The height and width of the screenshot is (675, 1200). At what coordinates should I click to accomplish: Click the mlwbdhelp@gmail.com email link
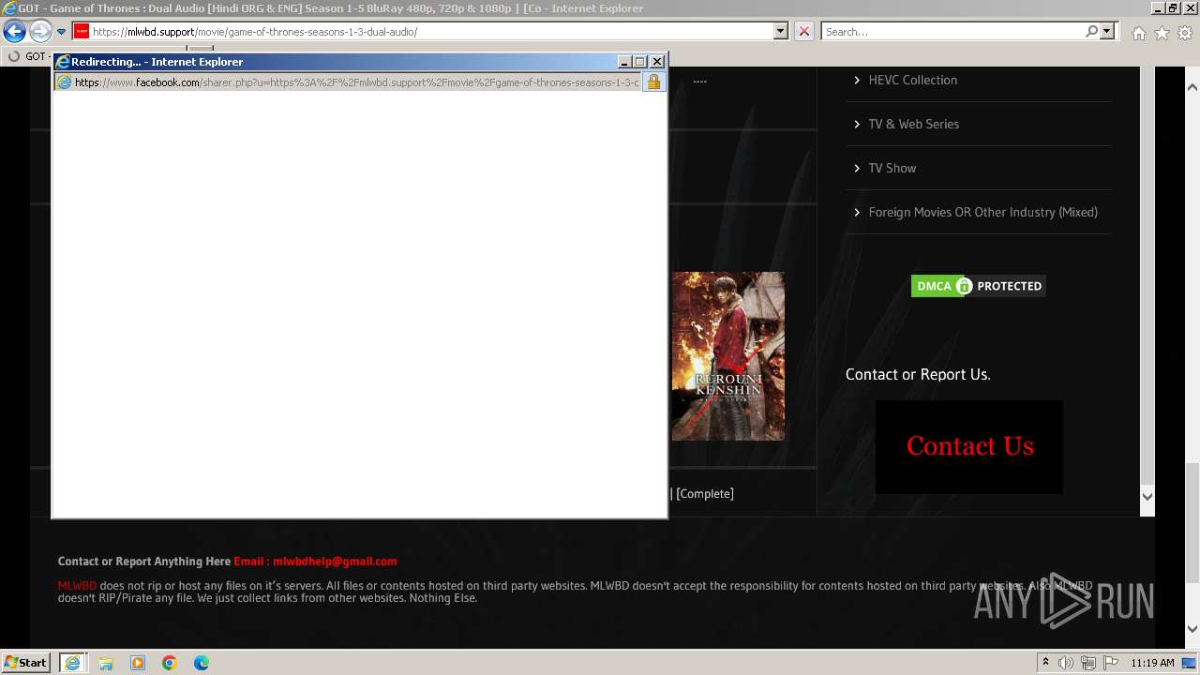[335, 562]
